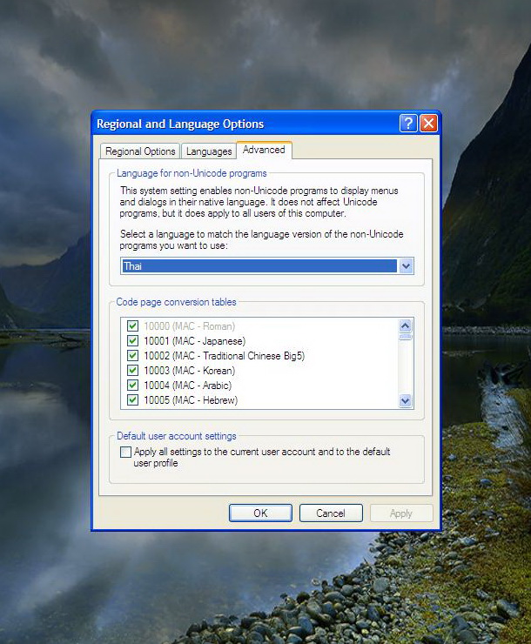Image resolution: width=531 pixels, height=644 pixels.
Task: Uncheck 10005 MAC Hebrew code page
Action: [x=132, y=400]
